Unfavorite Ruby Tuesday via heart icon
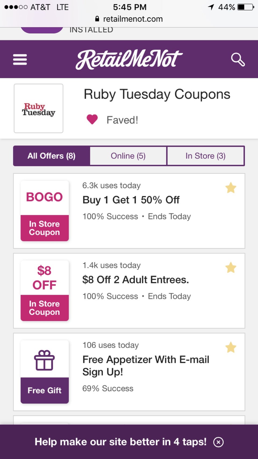 pos(92,119)
